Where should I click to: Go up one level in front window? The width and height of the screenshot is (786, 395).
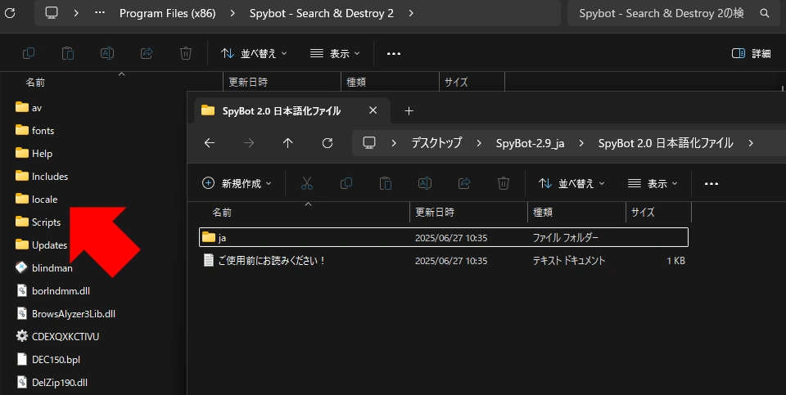click(x=287, y=143)
